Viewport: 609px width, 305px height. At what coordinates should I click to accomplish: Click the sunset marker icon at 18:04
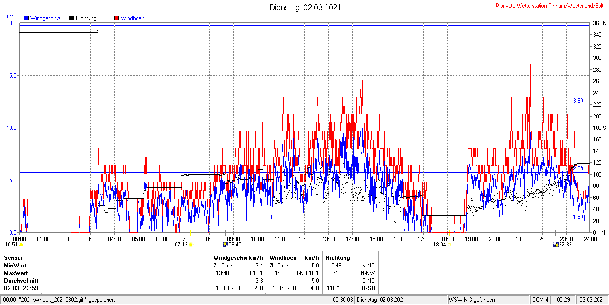[449, 245]
